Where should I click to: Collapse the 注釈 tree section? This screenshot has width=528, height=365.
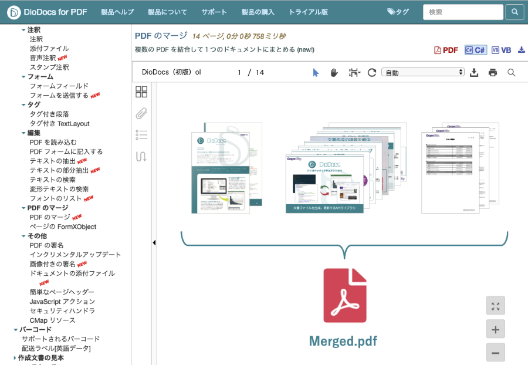(x=23, y=30)
